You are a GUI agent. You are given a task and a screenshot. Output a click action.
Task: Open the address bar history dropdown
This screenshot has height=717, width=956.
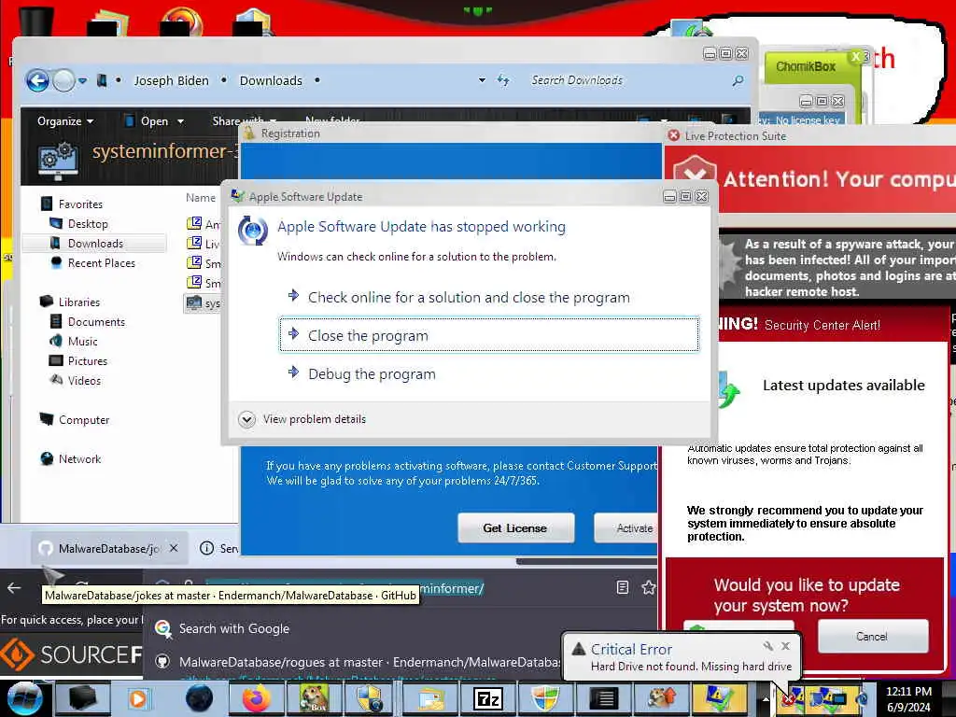[x=482, y=80]
